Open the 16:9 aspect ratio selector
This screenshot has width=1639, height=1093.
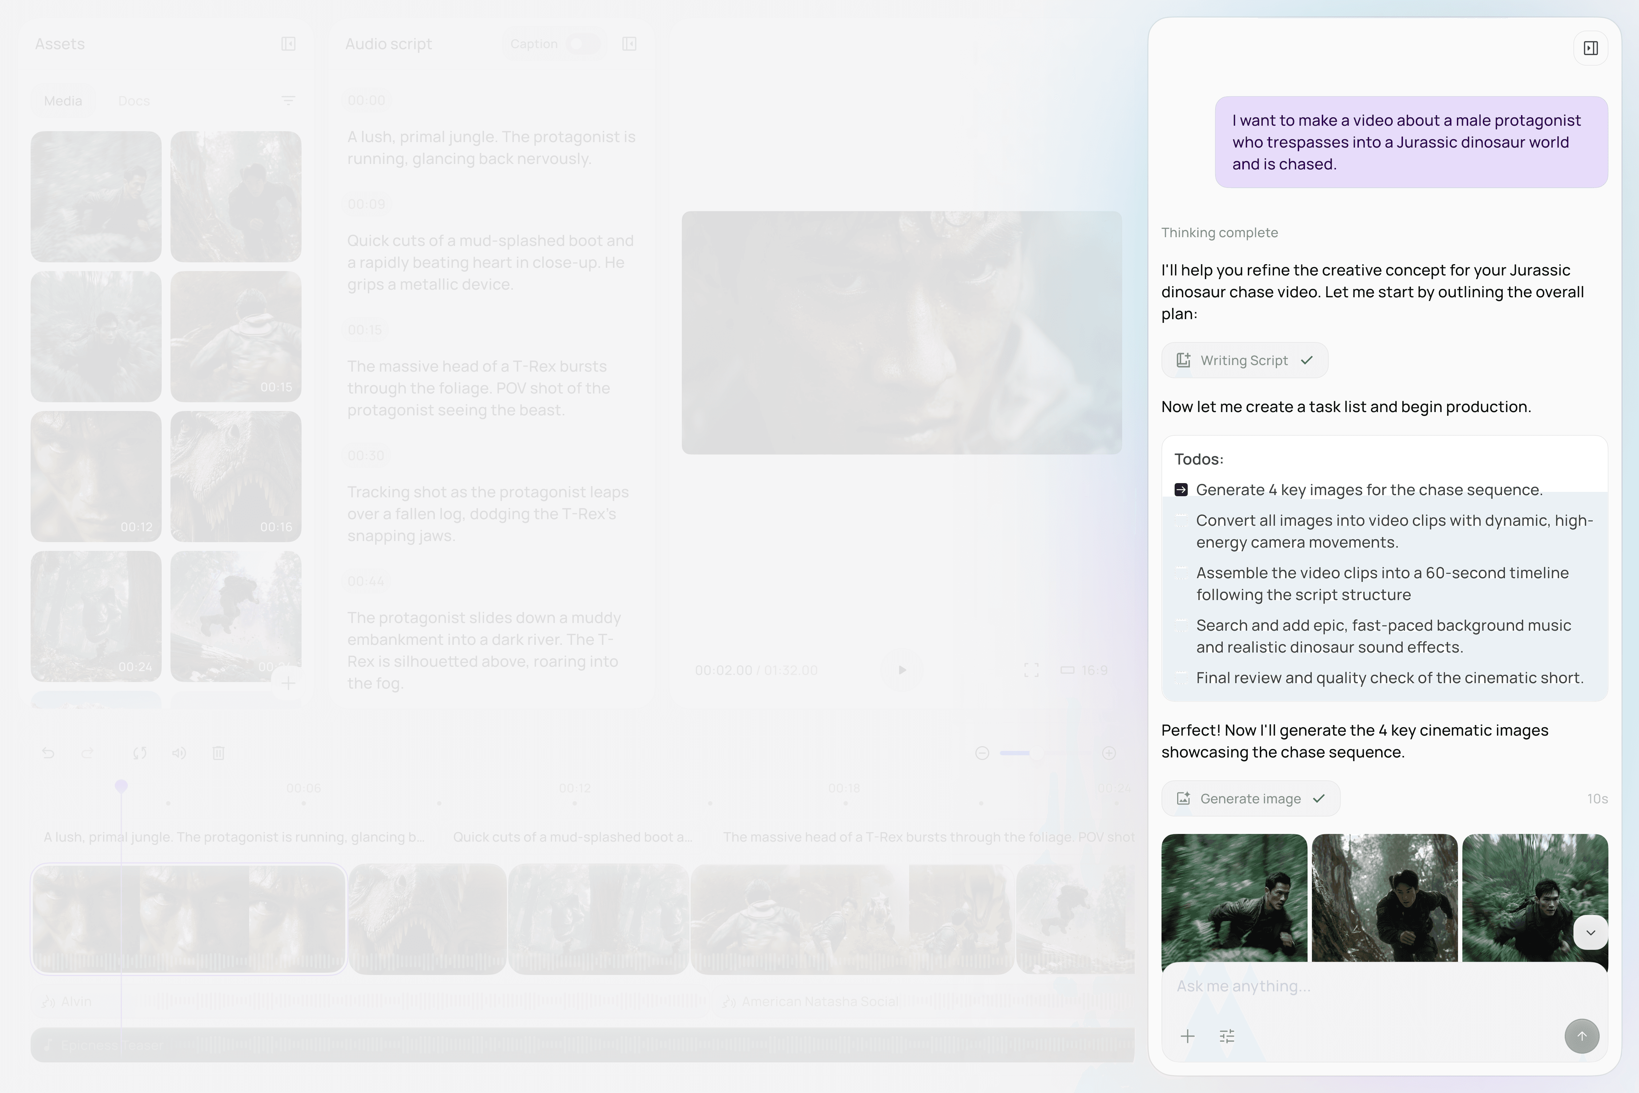(1084, 670)
